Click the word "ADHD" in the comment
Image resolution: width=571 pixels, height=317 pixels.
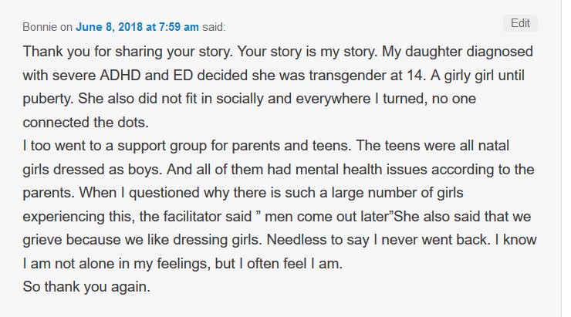[x=120, y=76]
